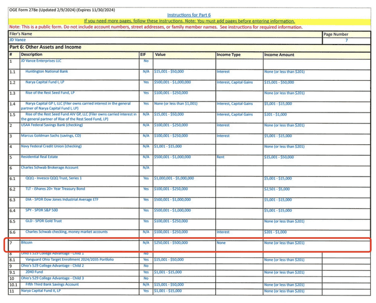
Task: Open the Instructions for Part 6 link
Action: [x=190, y=15]
